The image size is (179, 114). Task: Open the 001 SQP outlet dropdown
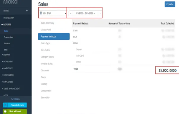[53, 13]
